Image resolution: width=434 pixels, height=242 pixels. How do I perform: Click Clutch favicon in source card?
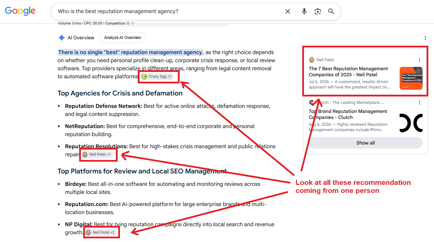[x=312, y=103]
